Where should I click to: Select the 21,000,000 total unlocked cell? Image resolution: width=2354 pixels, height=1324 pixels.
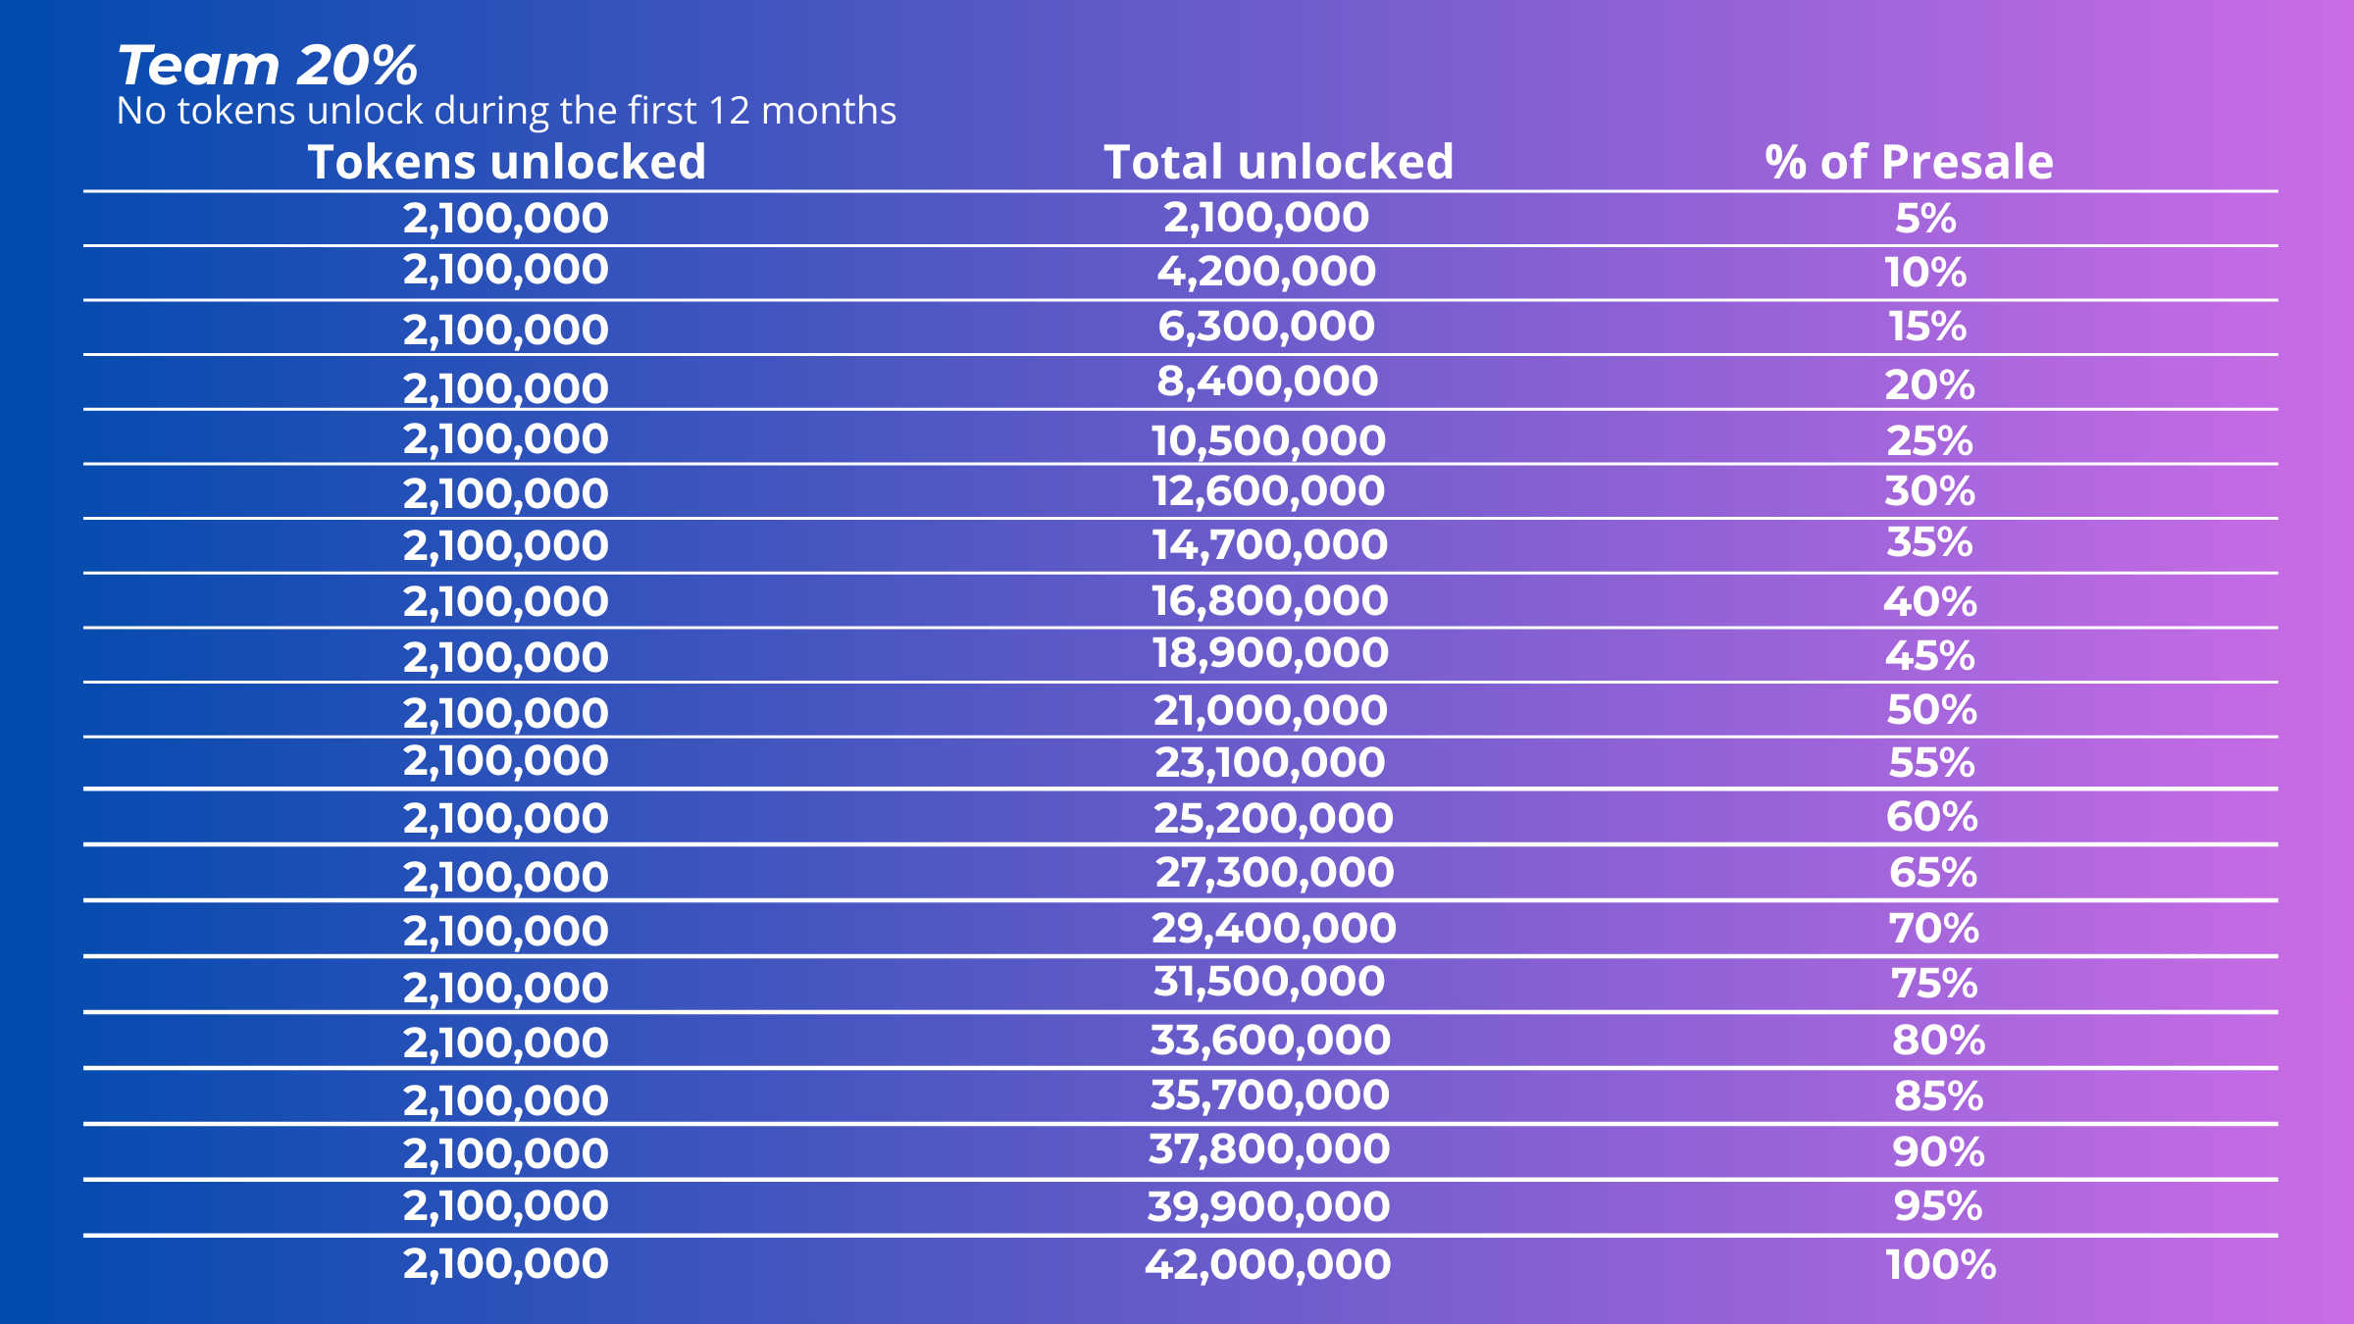click(1270, 711)
